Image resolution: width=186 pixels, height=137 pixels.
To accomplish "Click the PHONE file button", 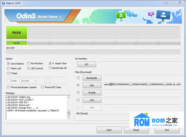I will pyautogui.click(x=92, y=93).
